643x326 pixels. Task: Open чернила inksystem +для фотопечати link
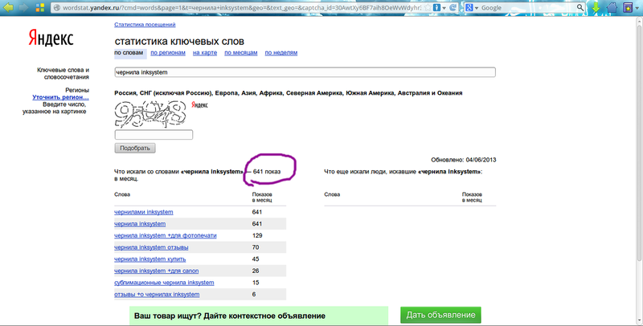166,236
